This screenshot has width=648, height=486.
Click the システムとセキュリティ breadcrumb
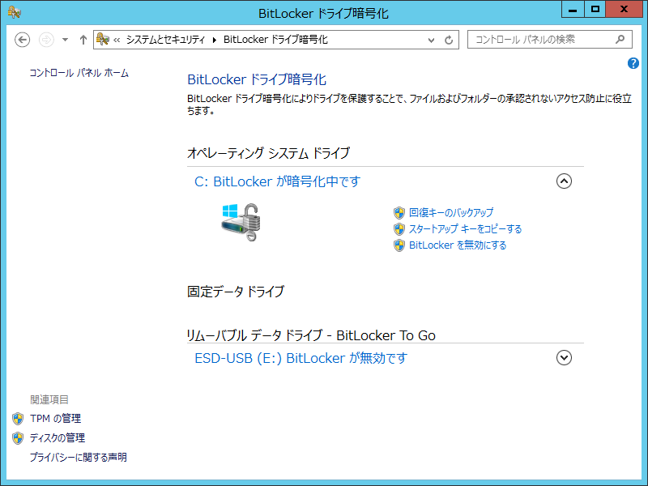(x=165, y=40)
